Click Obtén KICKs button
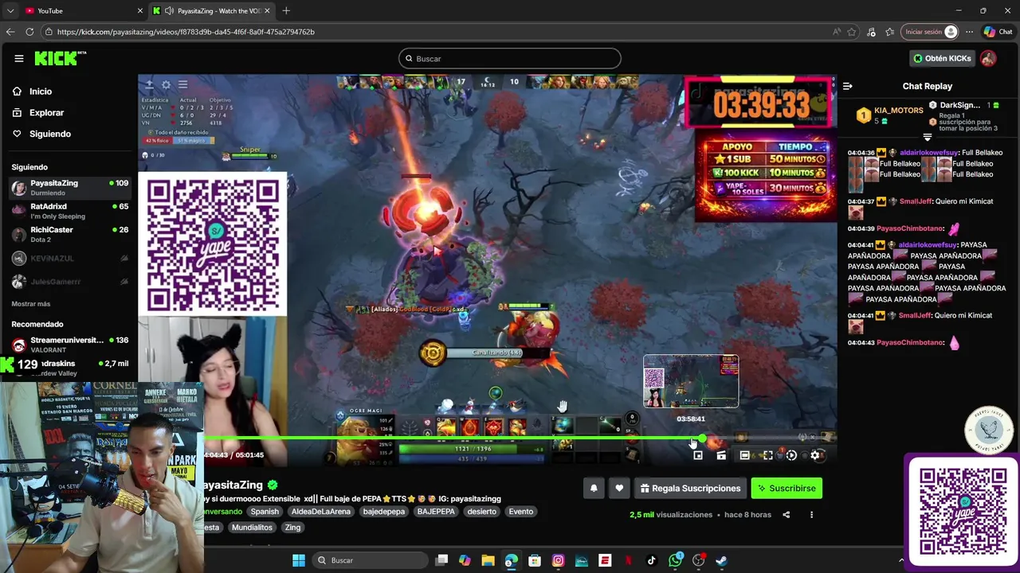 [x=942, y=58]
